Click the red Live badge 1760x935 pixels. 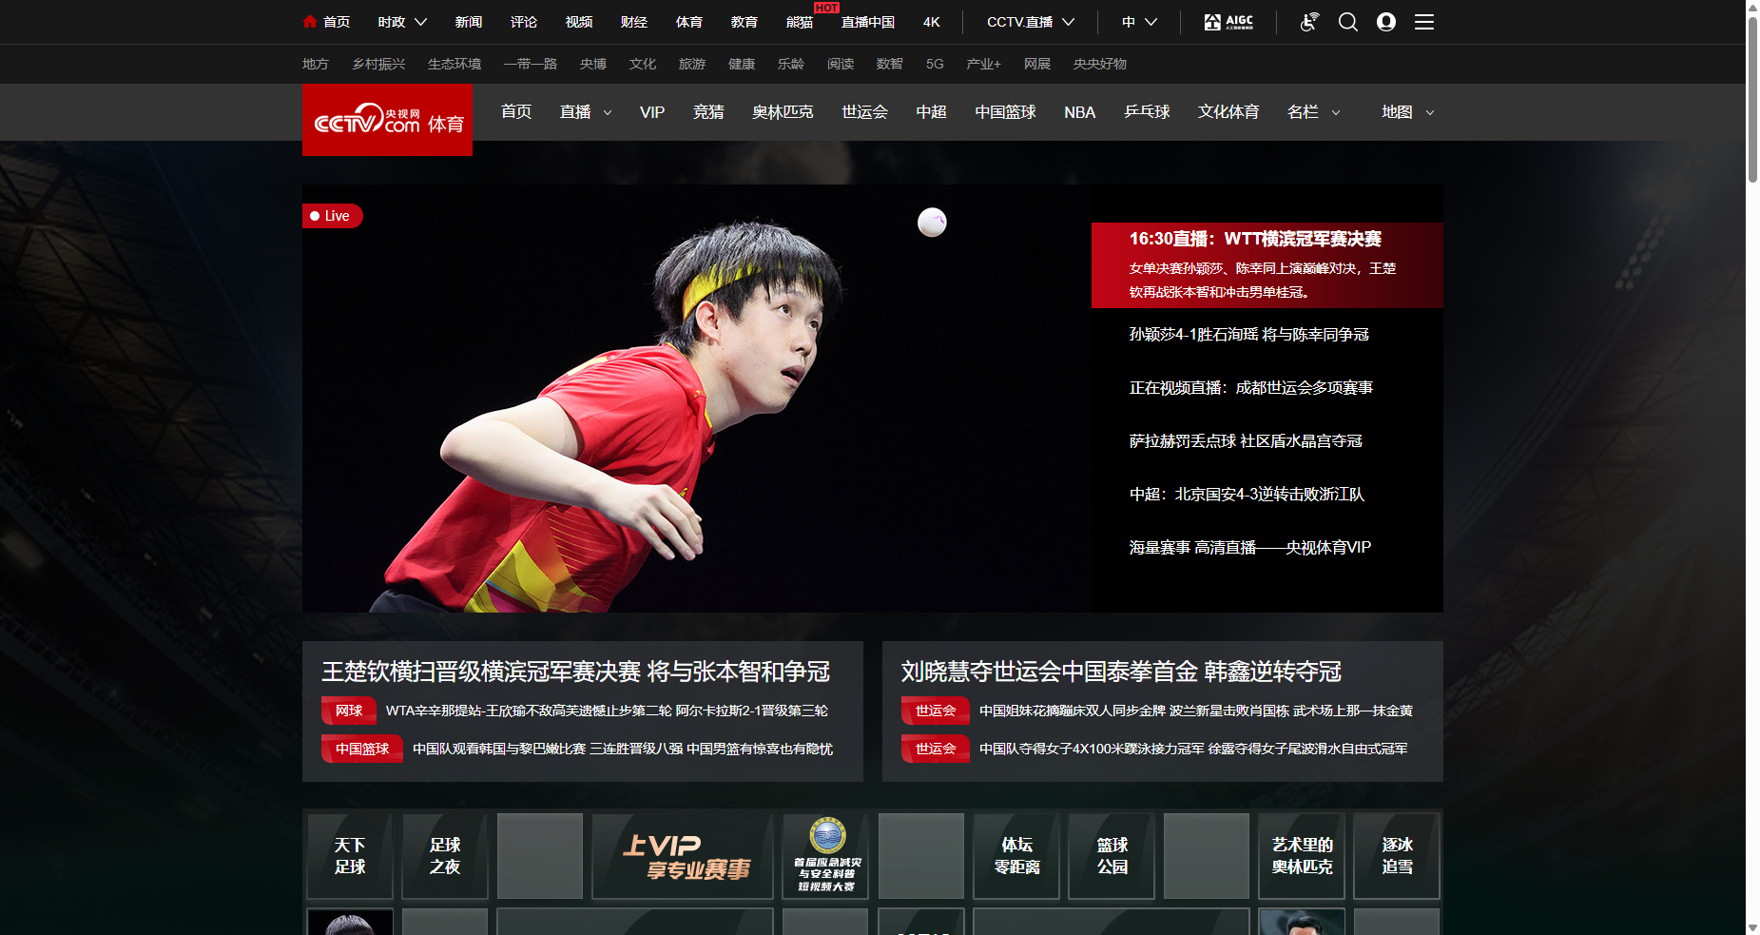point(332,216)
